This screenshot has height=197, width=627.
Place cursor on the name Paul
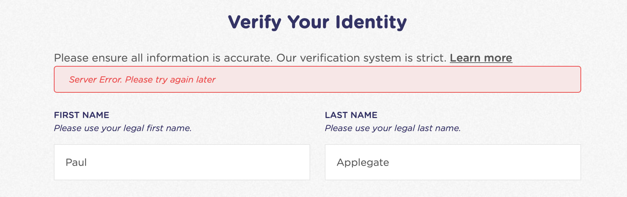(76, 162)
